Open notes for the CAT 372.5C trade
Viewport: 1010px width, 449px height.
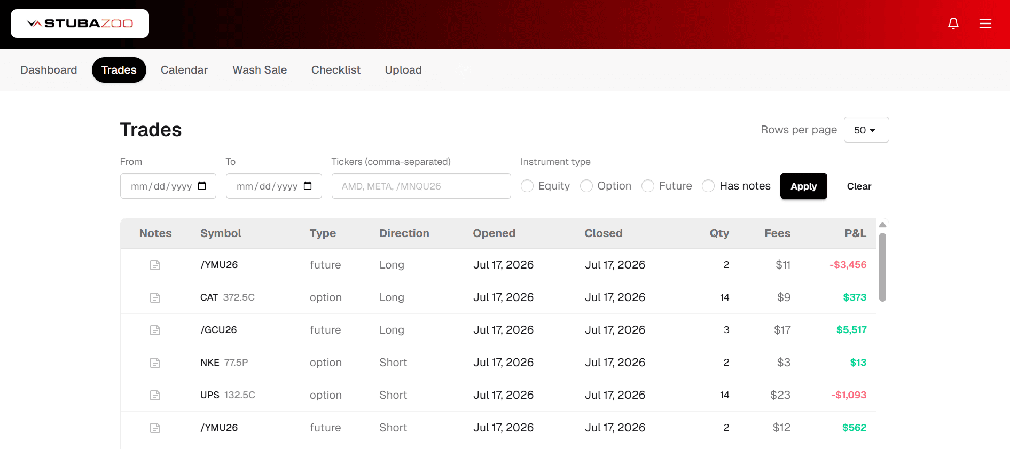(x=155, y=297)
